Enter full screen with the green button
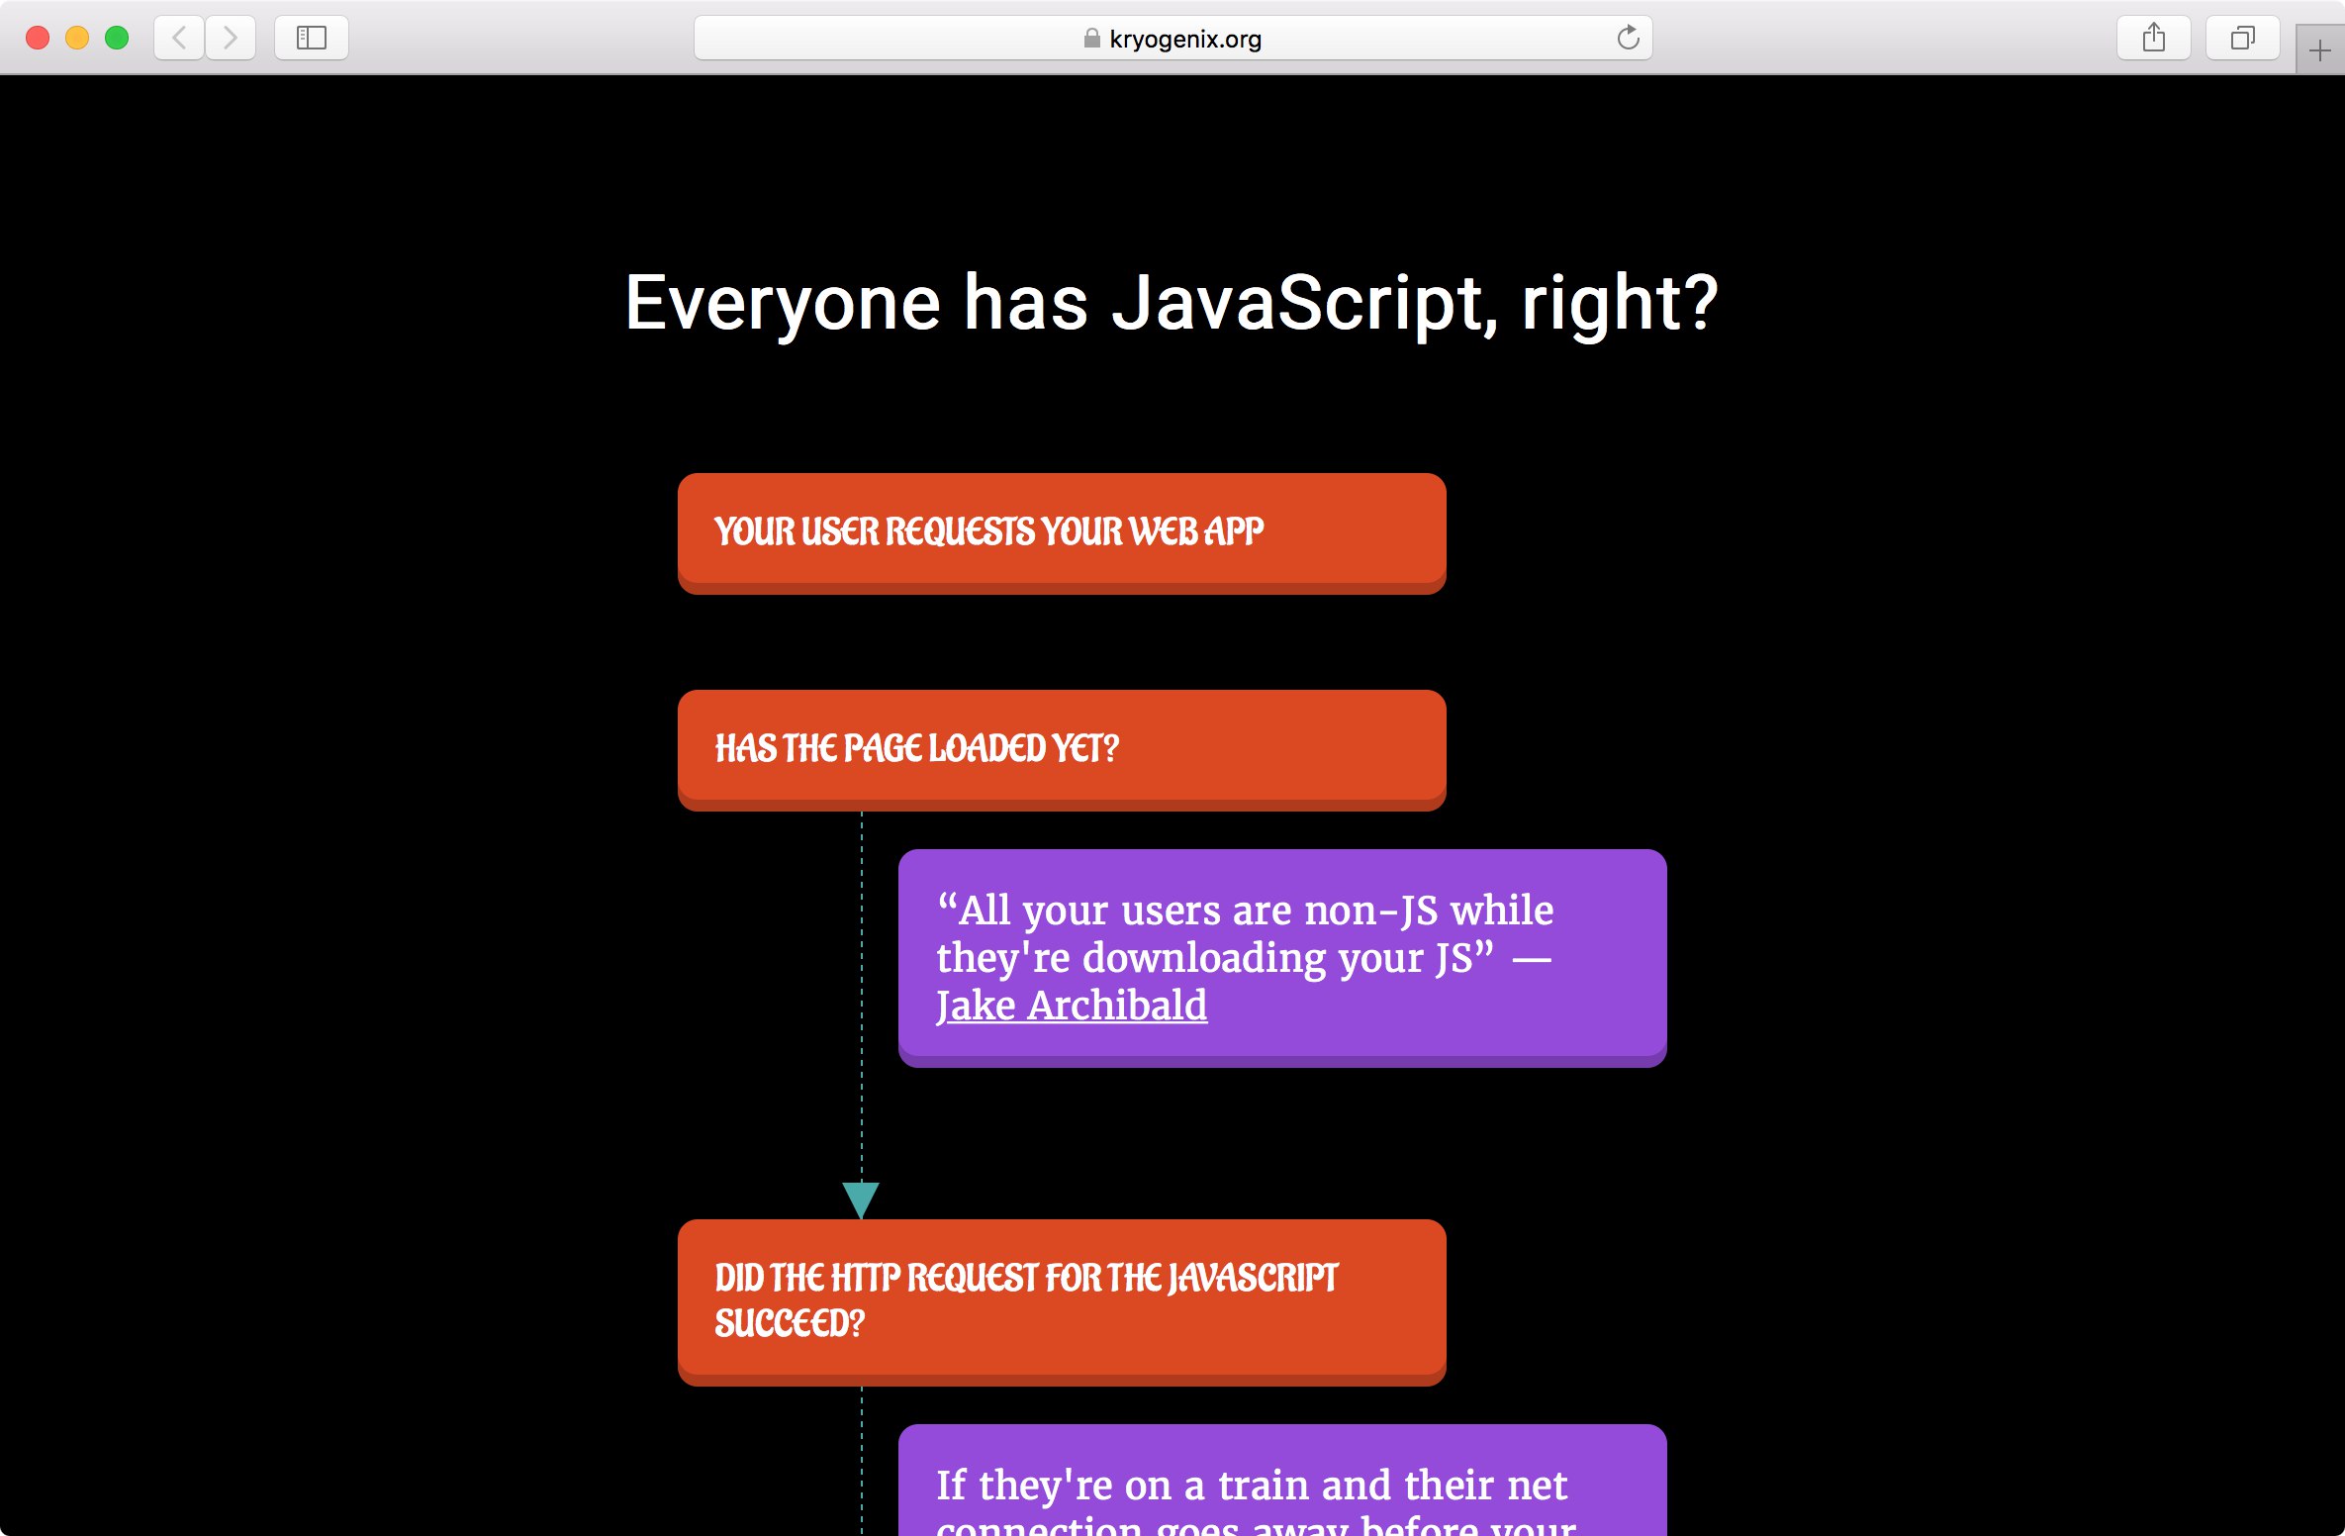The image size is (2345, 1536). point(117,38)
